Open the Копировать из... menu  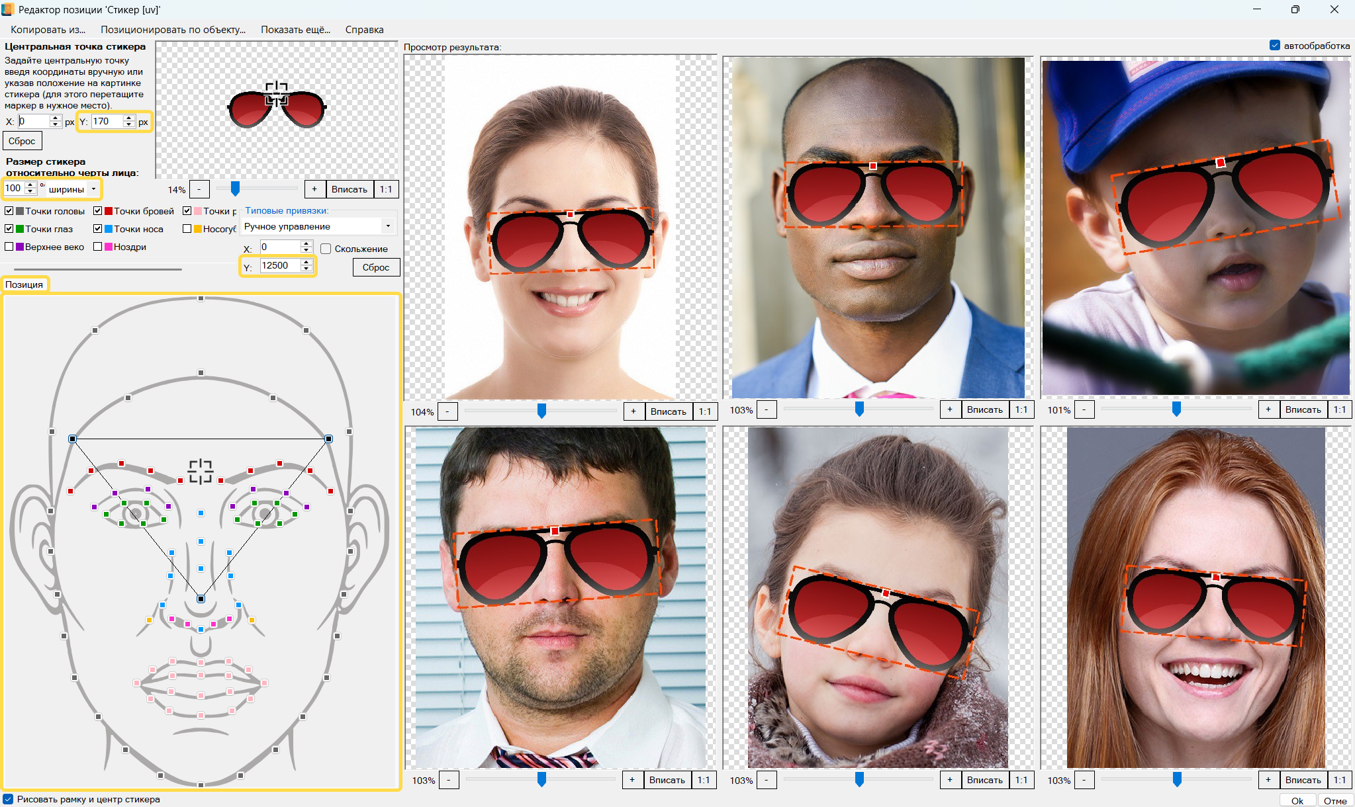(x=48, y=29)
